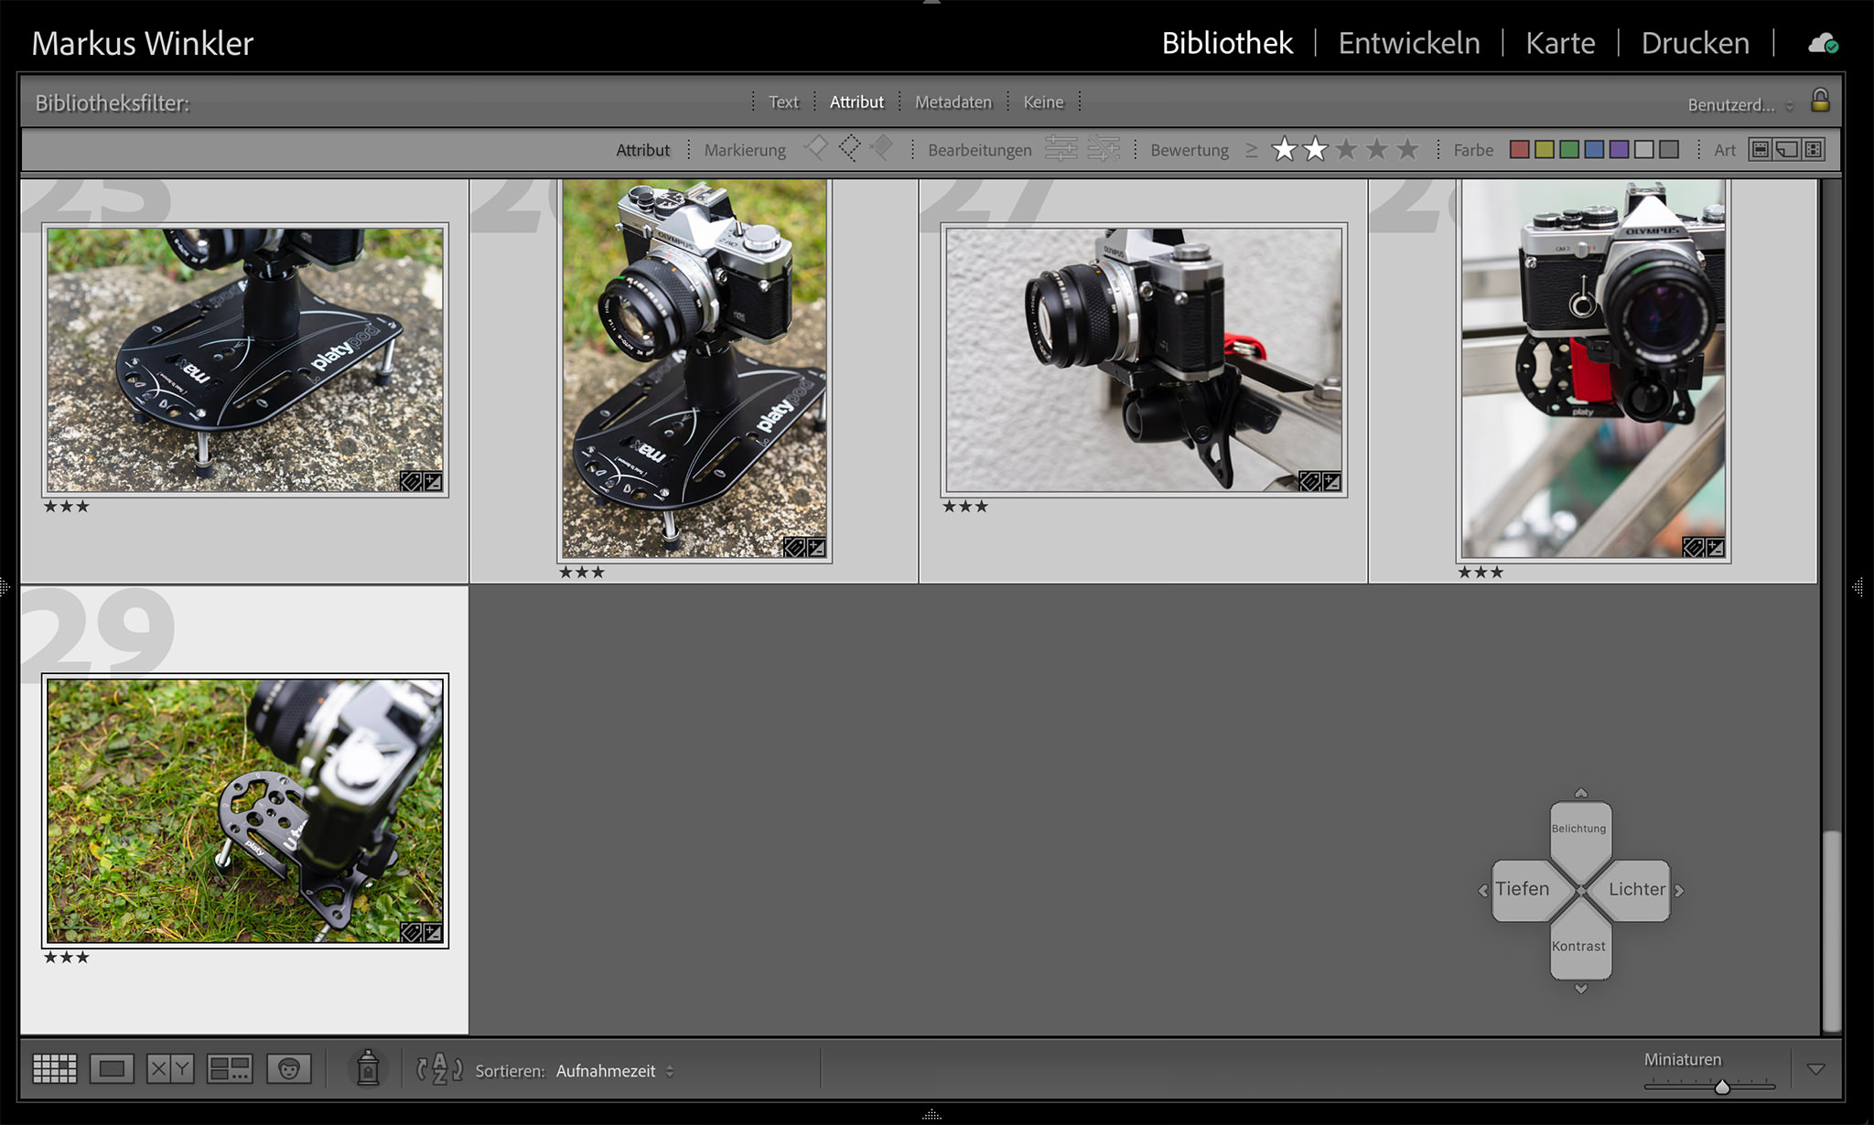
Task: Select photo 29 camera on grass
Action: pyautogui.click(x=245, y=810)
